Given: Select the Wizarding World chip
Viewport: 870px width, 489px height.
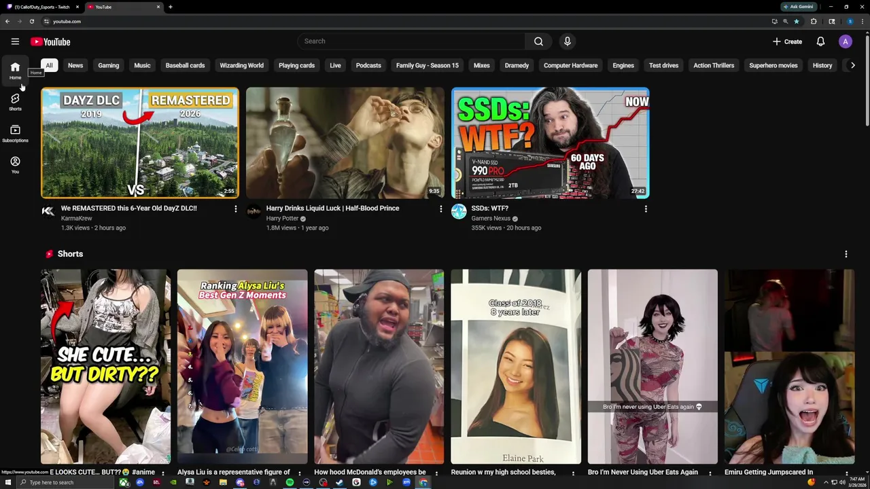Looking at the screenshot, I should 241,65.
